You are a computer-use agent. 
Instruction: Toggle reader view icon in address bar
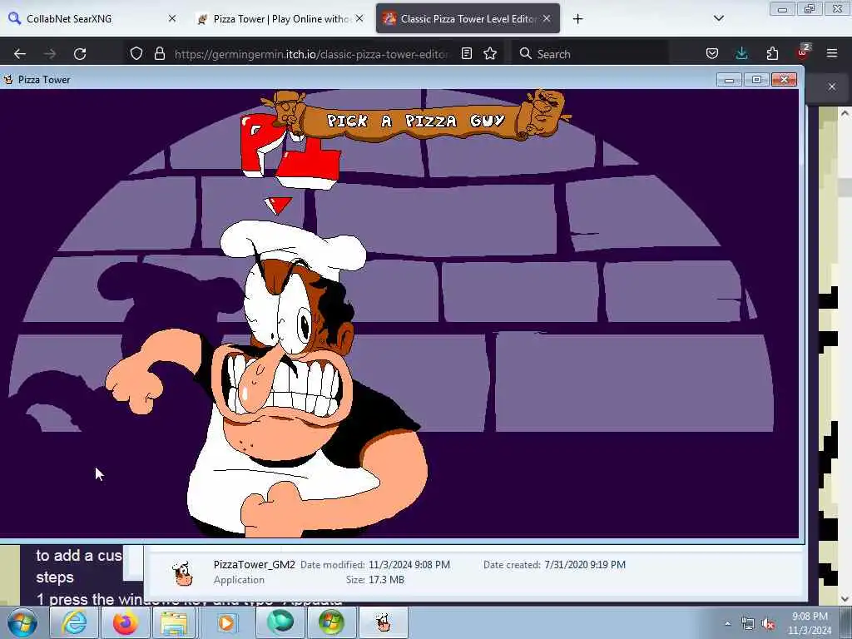coord(466,53)
